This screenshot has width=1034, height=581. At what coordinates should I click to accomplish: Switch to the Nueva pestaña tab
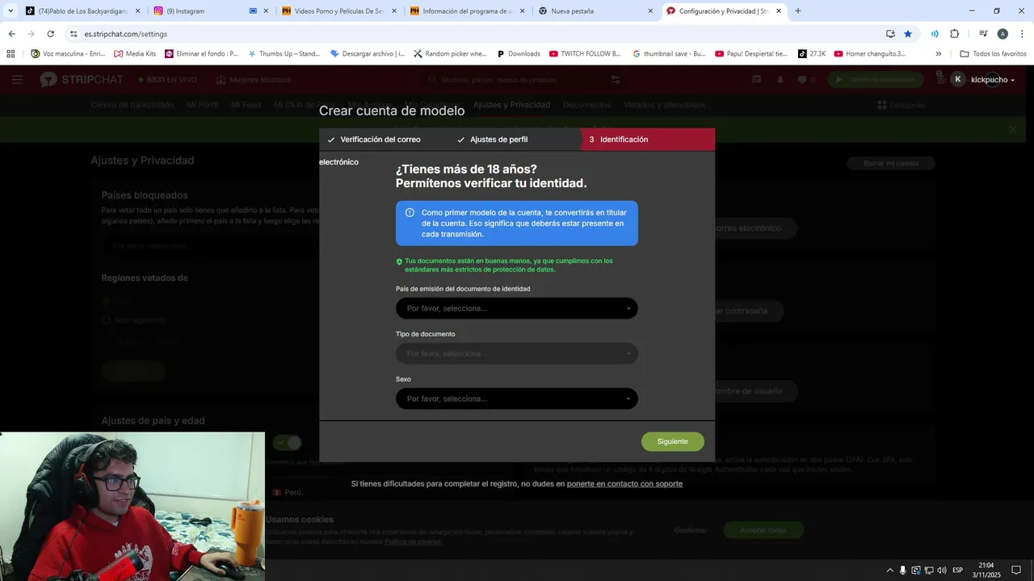point(596,11)
